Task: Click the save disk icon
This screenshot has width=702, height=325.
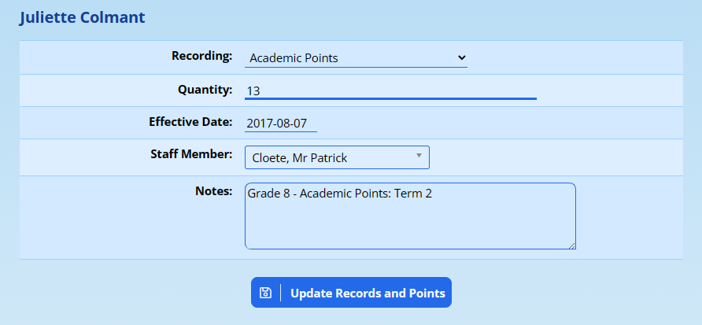Action: (265, 293)
